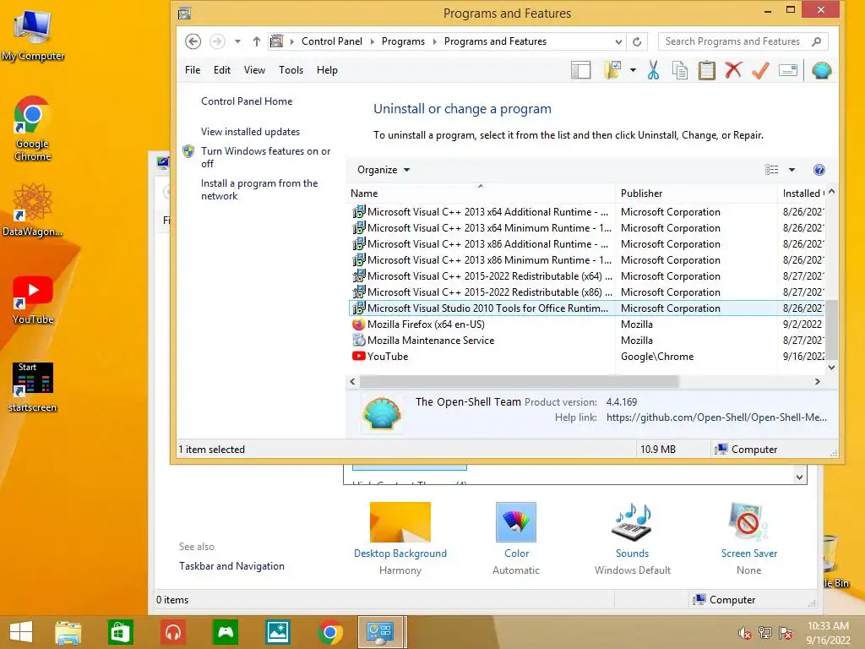Open the Music headphones app on taskbar

pos(173,632)
